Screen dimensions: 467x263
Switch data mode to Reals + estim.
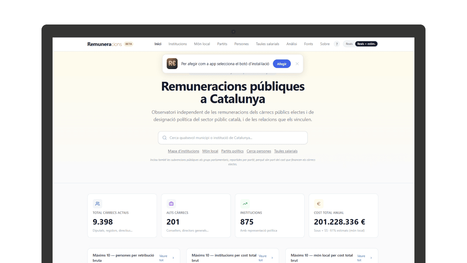pyautogui.click(x=366, y=44)
